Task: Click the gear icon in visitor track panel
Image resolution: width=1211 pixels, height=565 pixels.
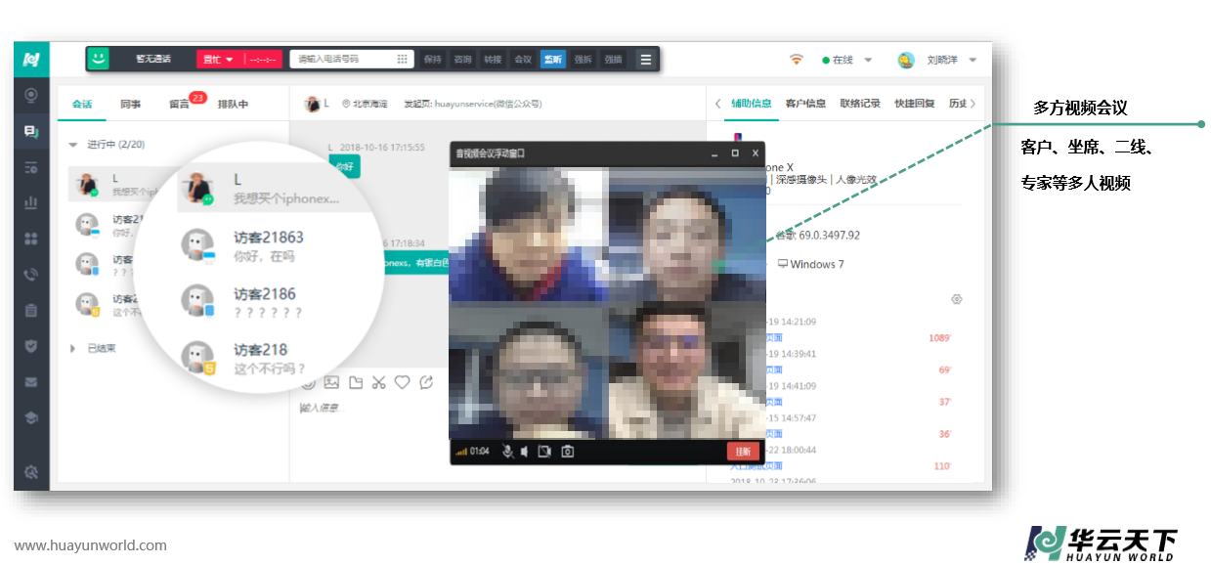Action: (x=957, y=299)
